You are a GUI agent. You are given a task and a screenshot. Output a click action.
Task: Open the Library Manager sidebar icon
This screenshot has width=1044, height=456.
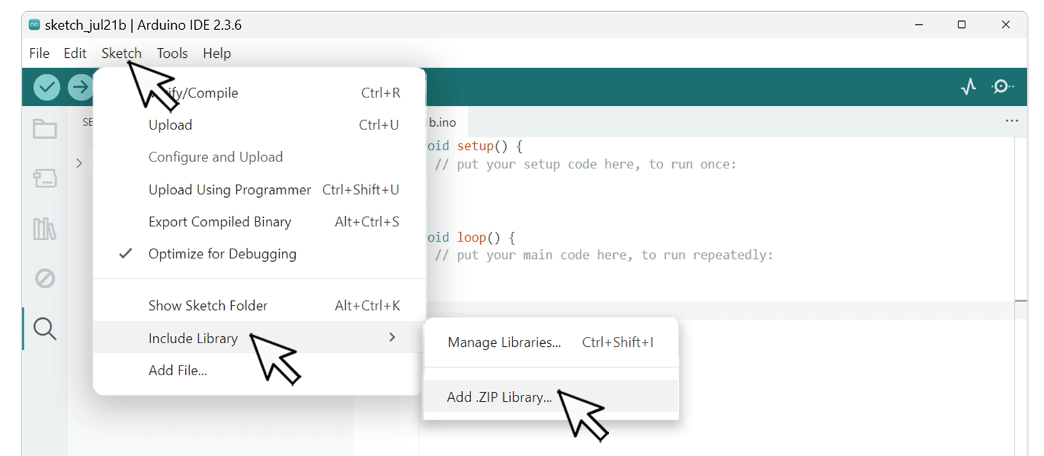tap(45, 229)
